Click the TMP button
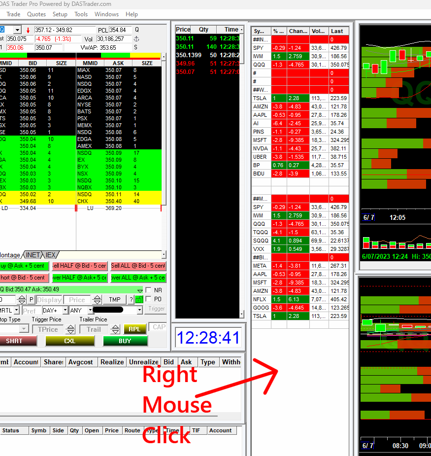 click(114, 300)
